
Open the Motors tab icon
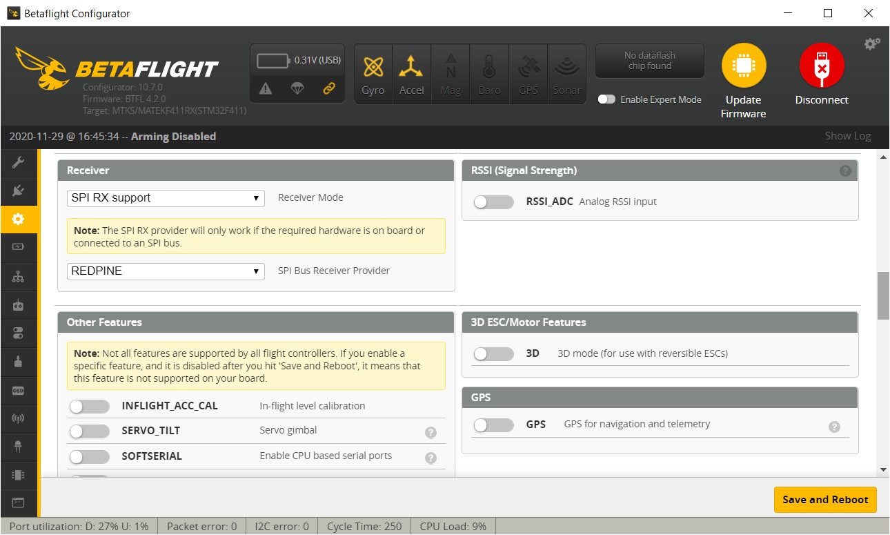click(x=19, y=361)
